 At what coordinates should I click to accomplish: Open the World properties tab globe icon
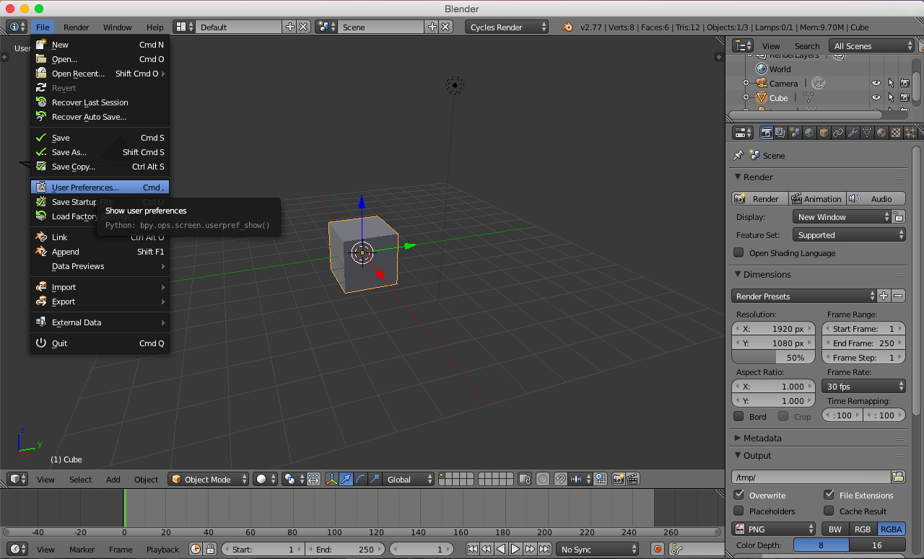pos(809,133)
